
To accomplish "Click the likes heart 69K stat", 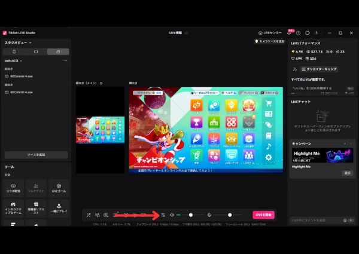I will coord(297,59).
